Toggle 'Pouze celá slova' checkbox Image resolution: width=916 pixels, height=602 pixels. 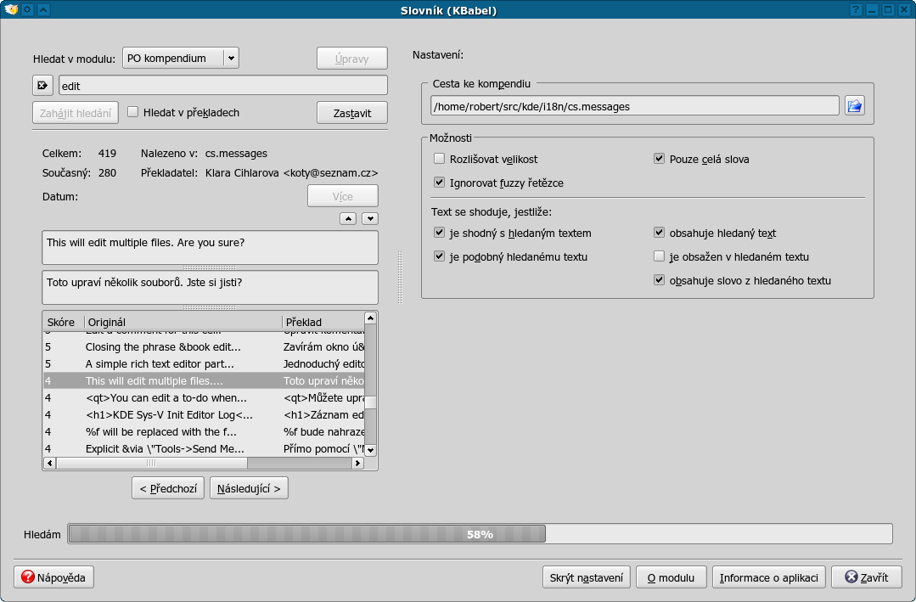coord(659,159)
